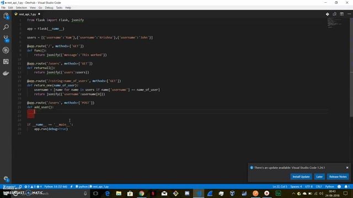
Task: Click the lightning bolt icon in the status bar
Action: point(71,186)
